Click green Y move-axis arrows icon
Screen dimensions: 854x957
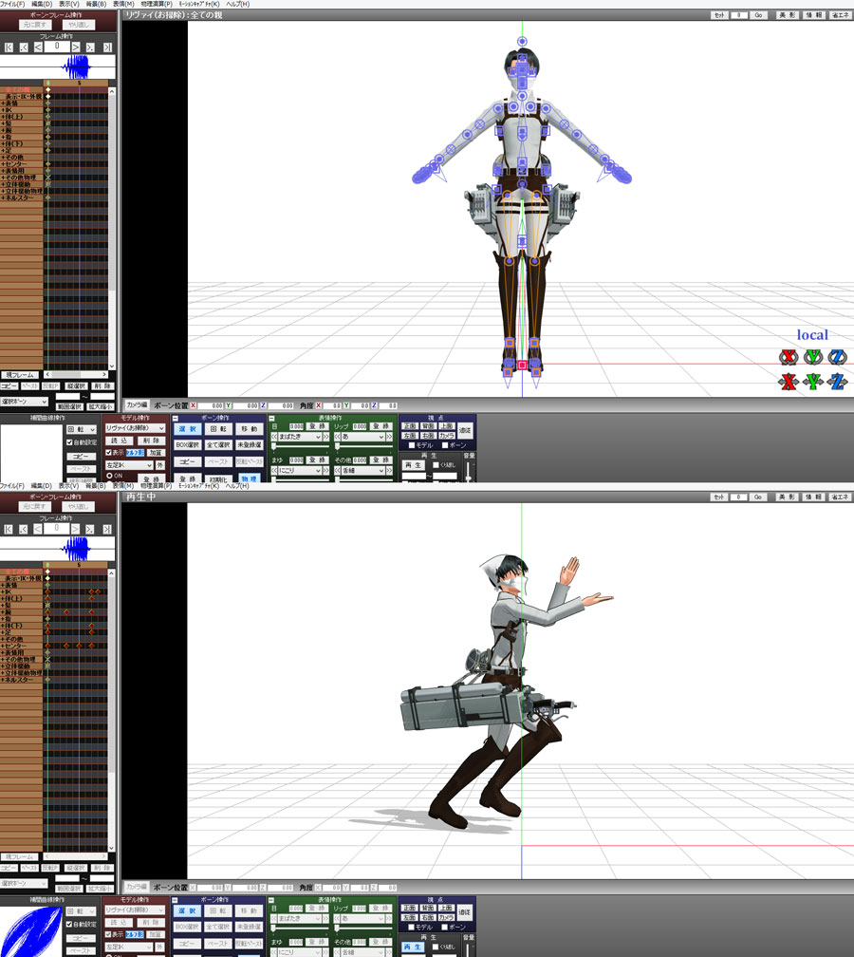point(812,382)
